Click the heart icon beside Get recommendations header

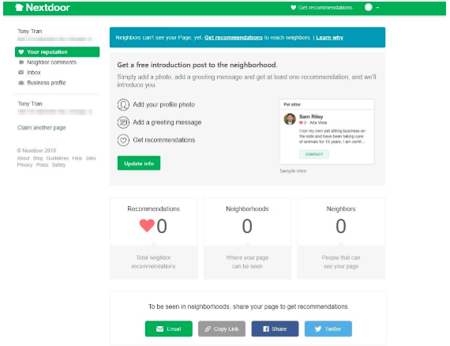[293, 7]
